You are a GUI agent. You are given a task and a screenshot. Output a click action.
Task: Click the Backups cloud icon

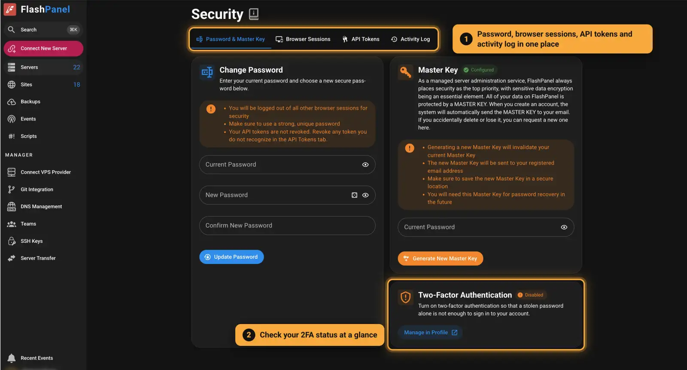coord(12,102)
